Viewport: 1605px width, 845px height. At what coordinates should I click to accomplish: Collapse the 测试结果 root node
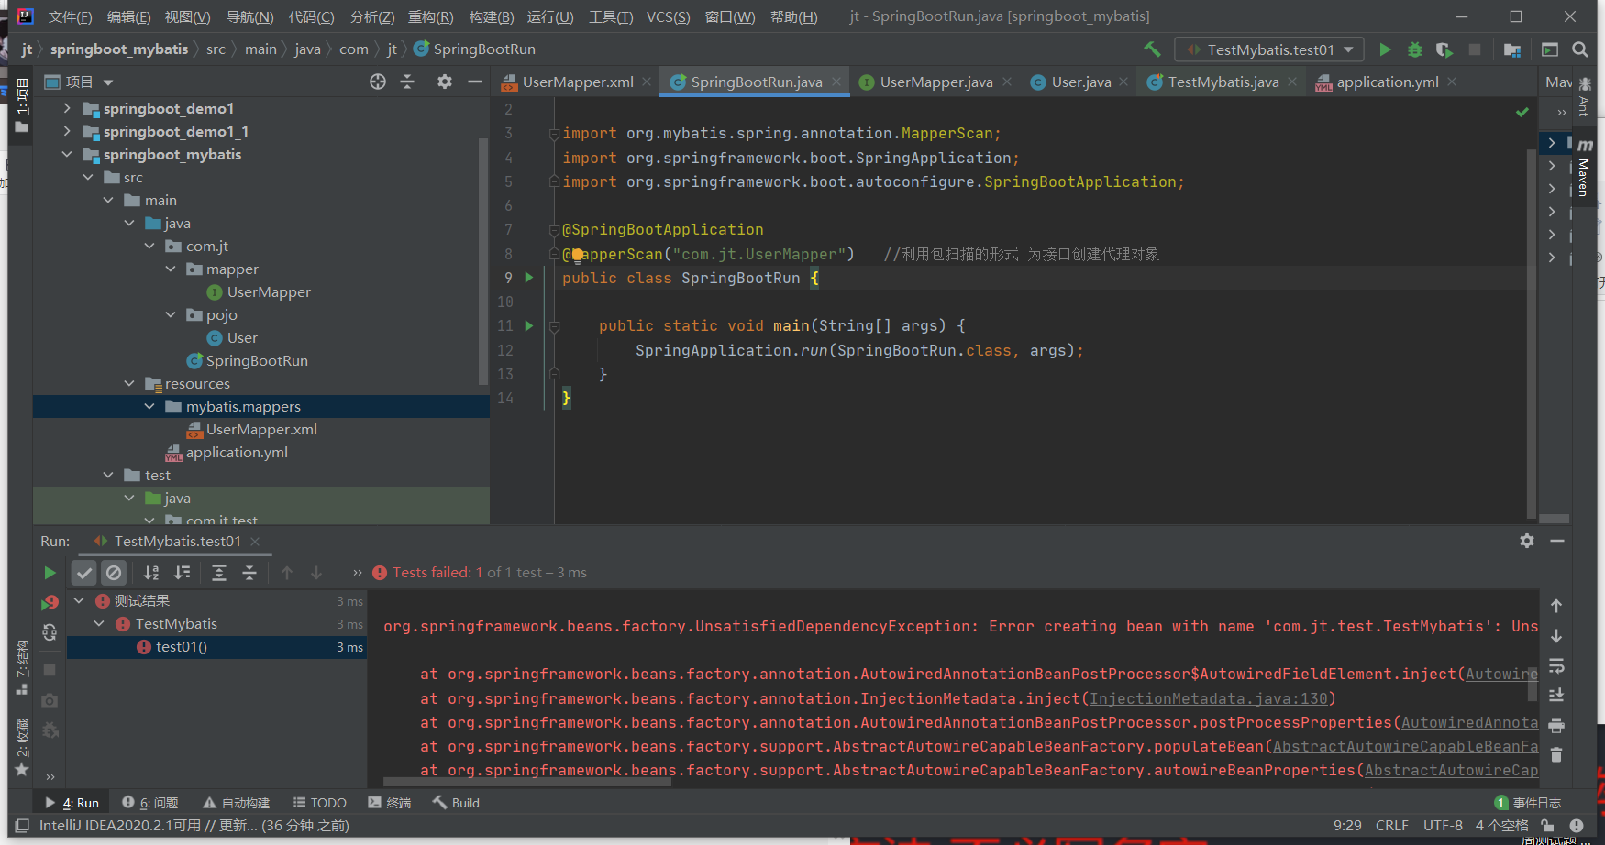[x=79, y=600]
